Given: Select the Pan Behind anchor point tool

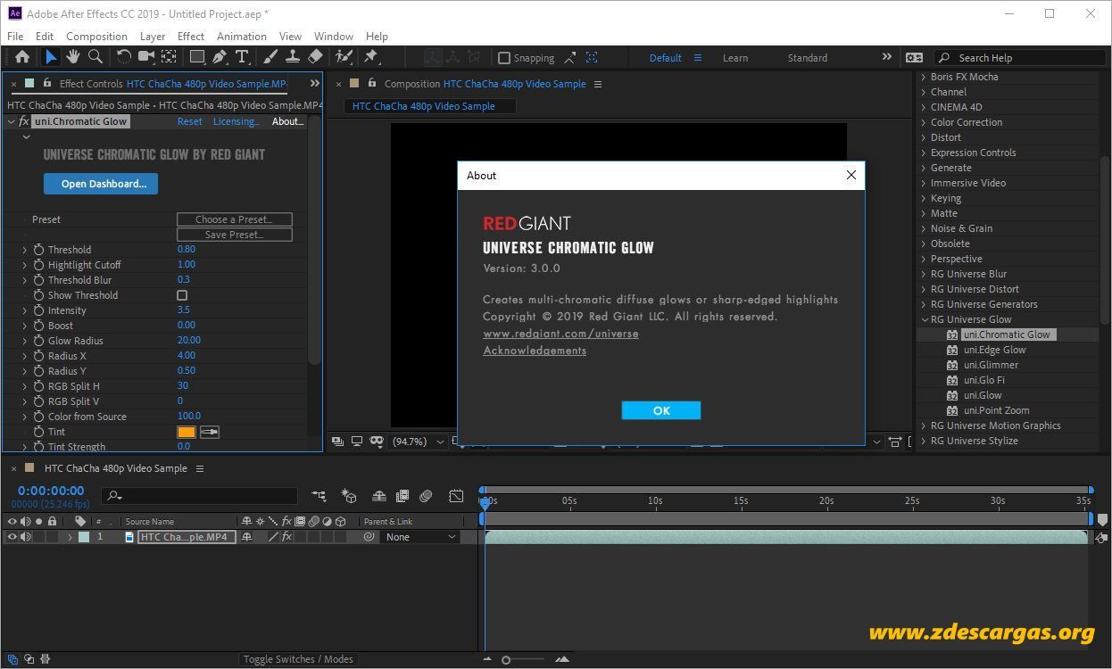Looking at the screenshot, I should pyautogui.click(x=168, y=57).
